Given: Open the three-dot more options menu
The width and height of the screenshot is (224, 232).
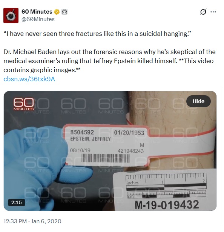Looking at the screenshot, I should 213,12.
